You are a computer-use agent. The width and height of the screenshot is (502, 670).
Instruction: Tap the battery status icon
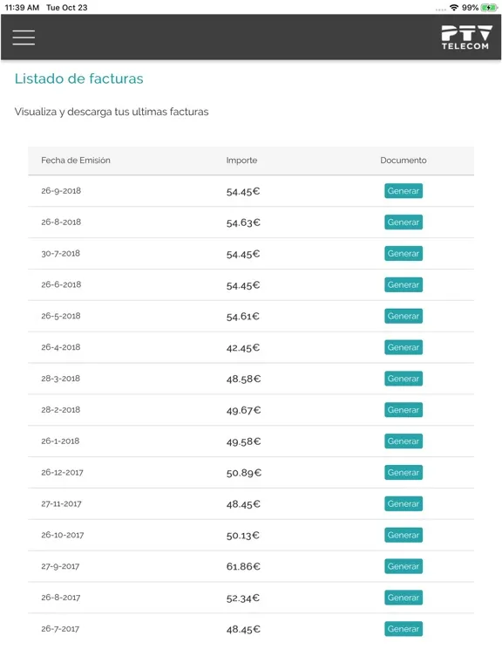click(489, 8)
